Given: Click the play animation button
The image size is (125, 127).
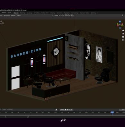Looking at the screenshot, I should (67, 110).
